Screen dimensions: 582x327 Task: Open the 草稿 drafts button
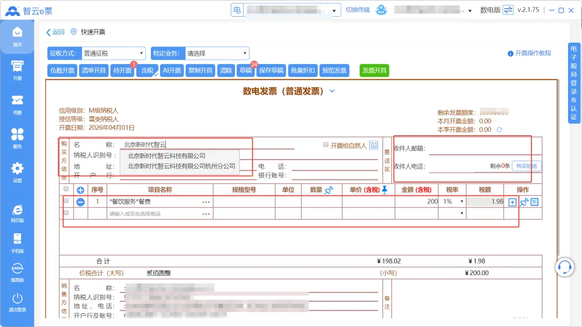[245, 71]
